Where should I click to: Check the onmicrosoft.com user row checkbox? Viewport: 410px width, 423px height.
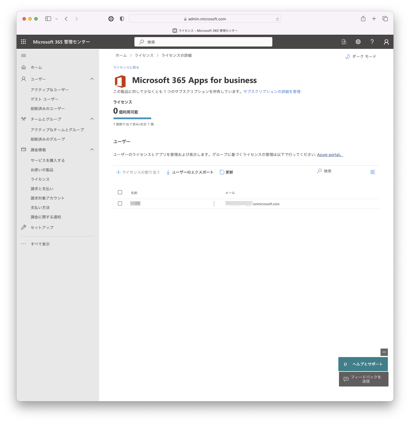pos(120,203)
